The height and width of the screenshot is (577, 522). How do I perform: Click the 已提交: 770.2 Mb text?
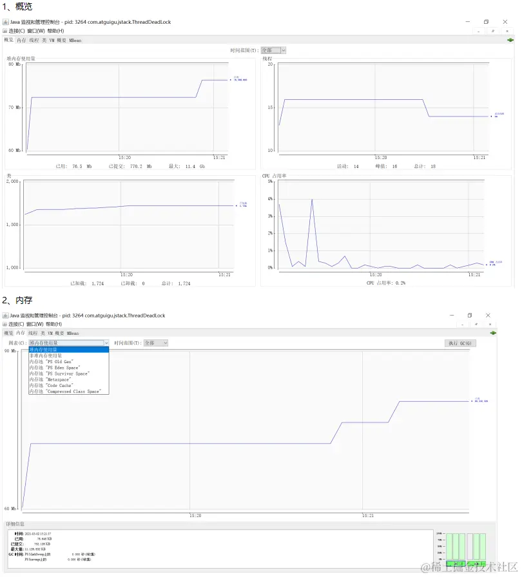[x=130, y=166]
